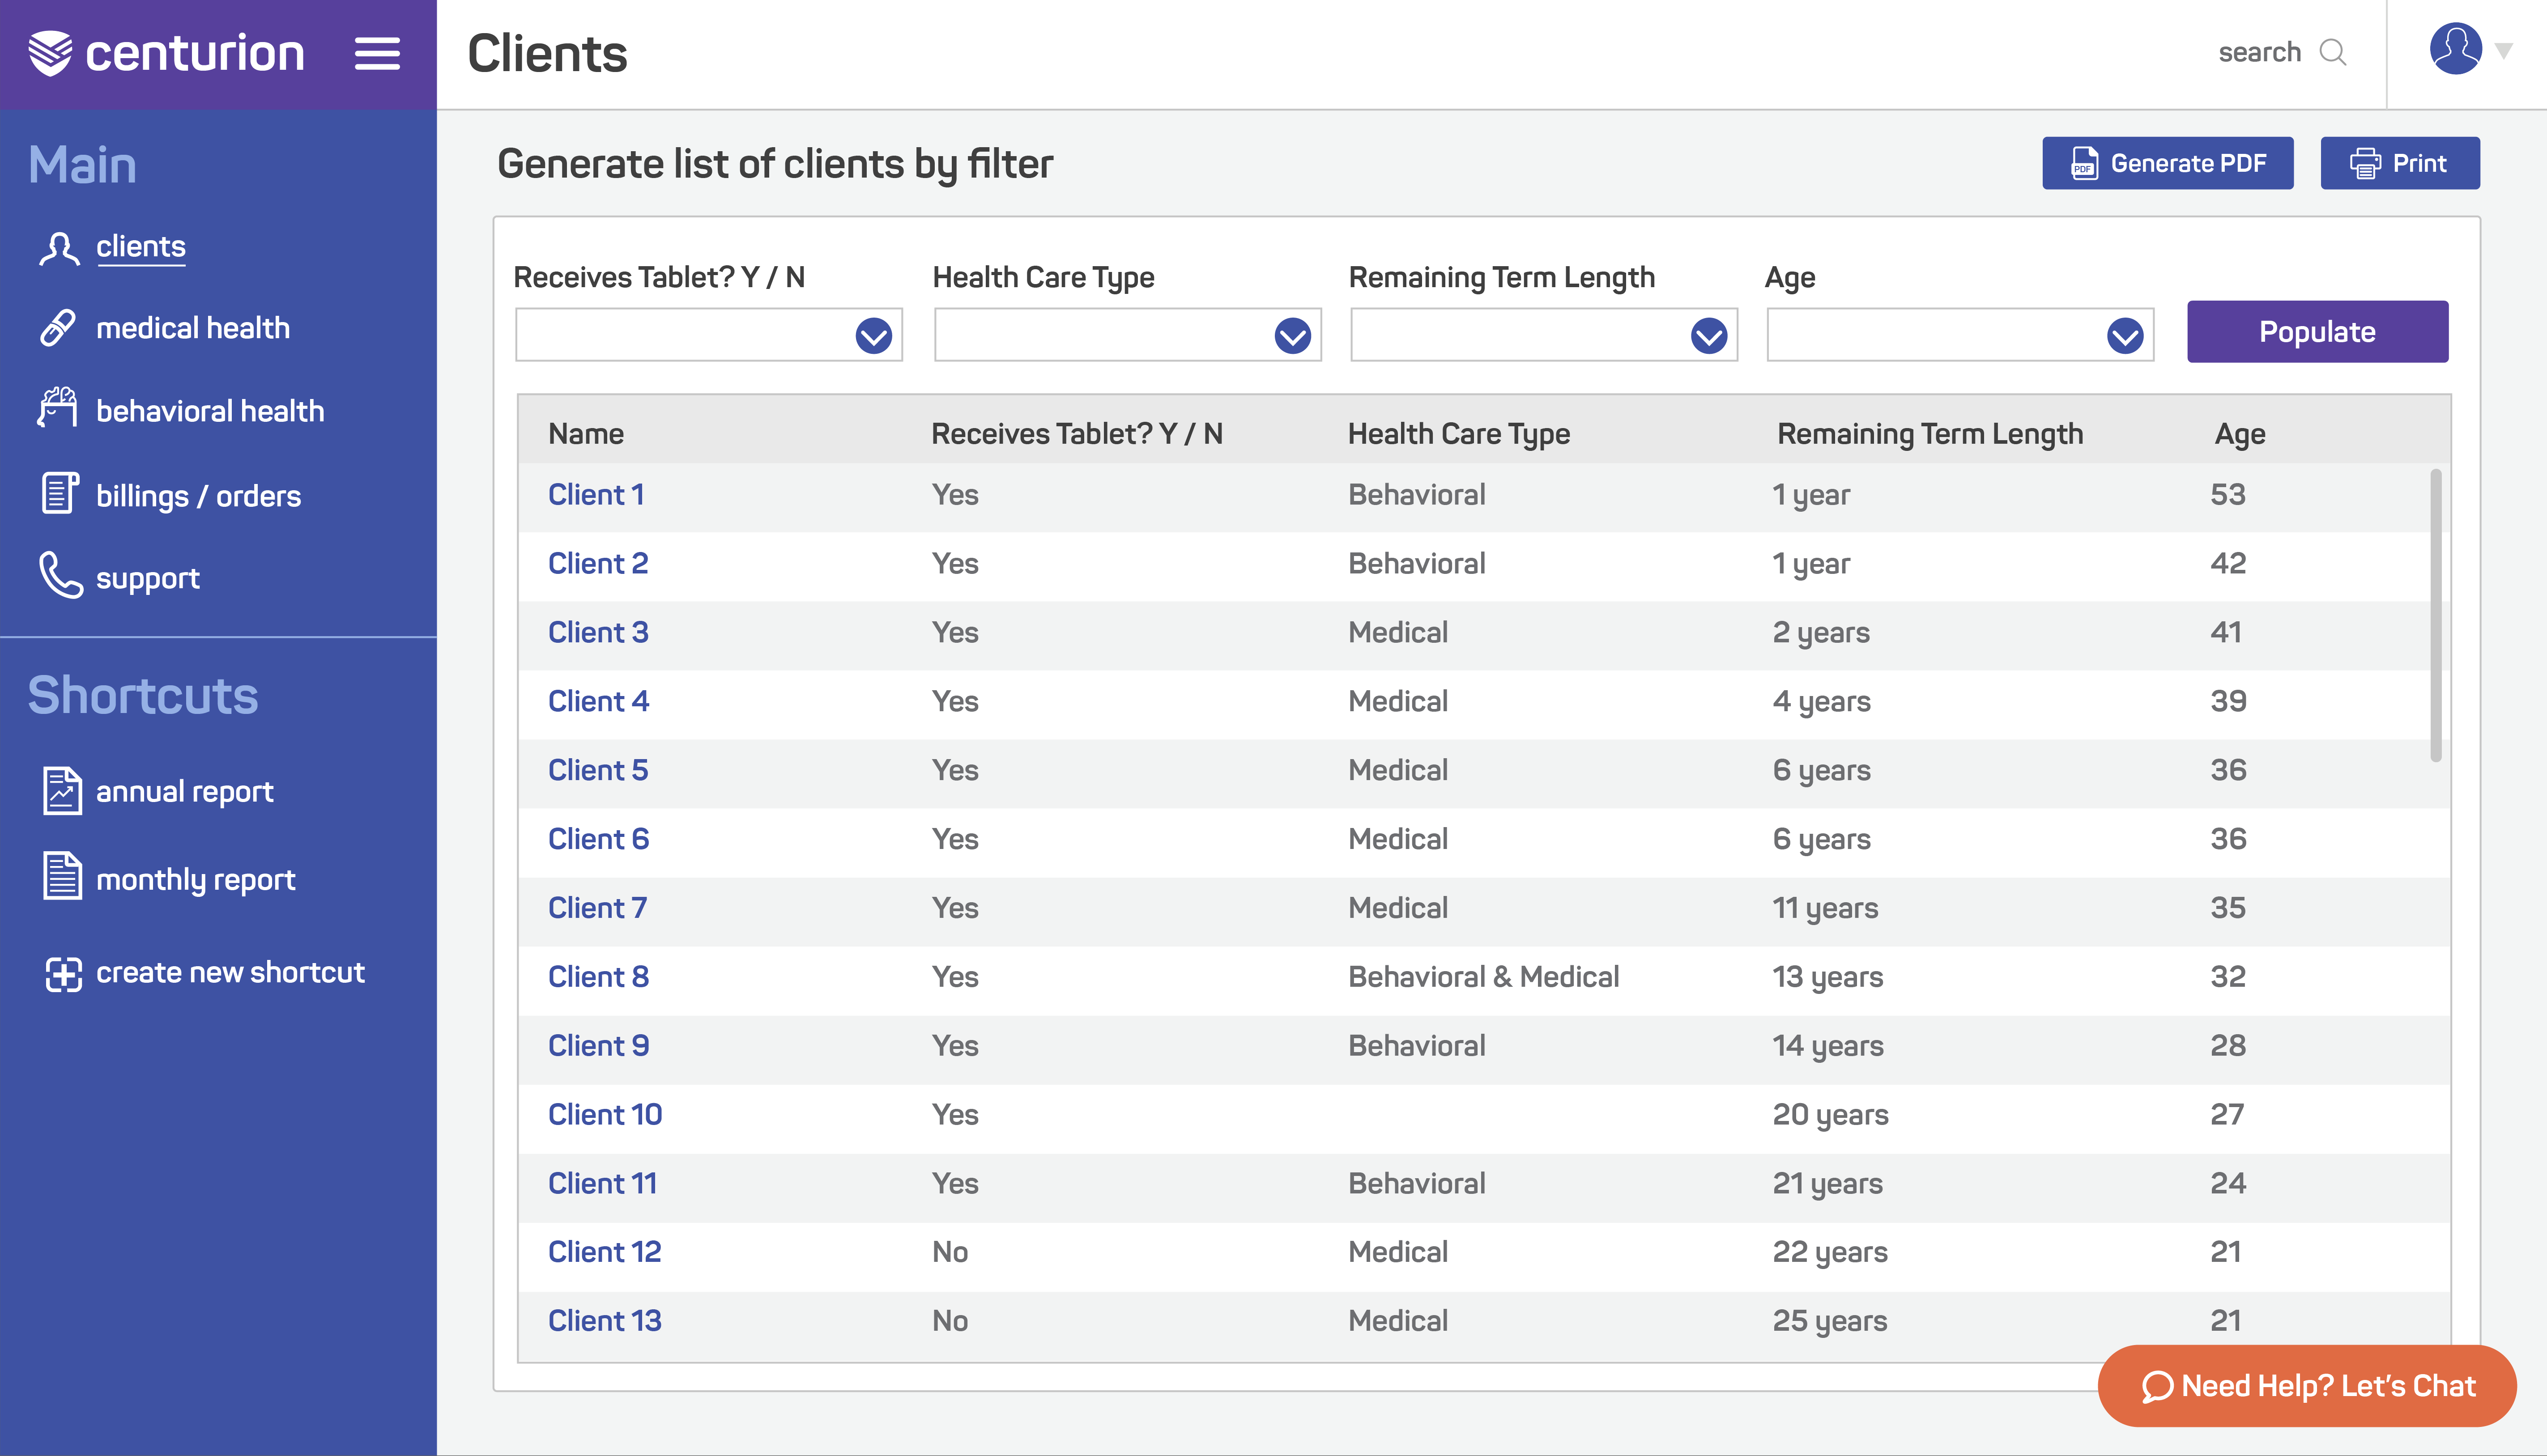
Task: Toggle the hamburger menu icon
Action: (x=377, y=54)
